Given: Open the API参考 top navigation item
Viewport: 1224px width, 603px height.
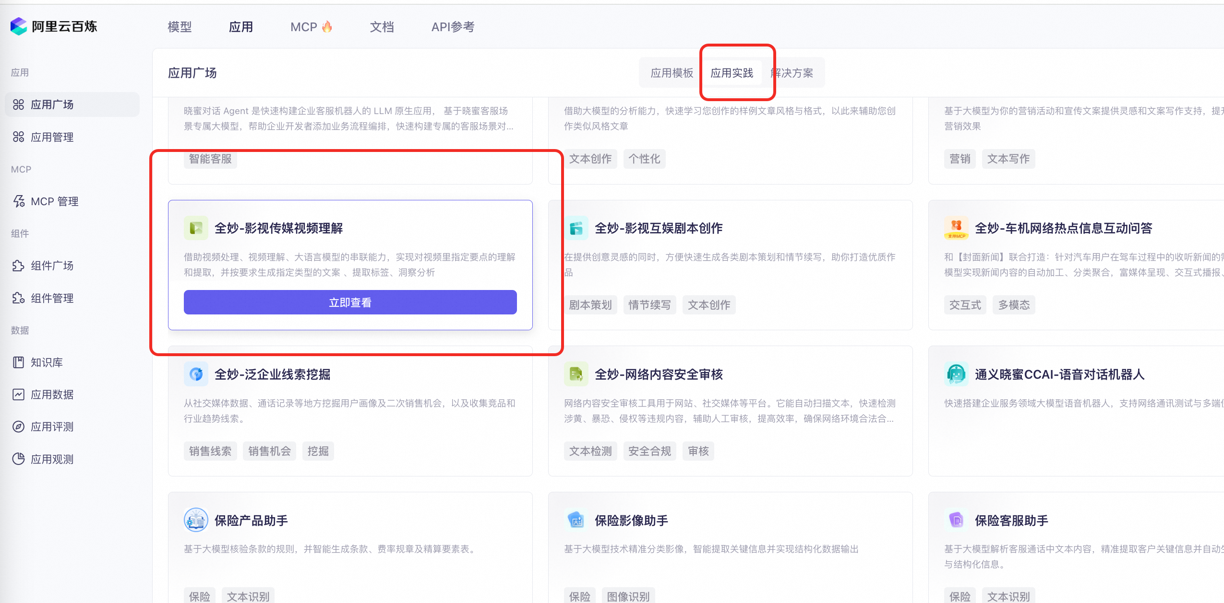Looking at the screenshot, I should tap(453, 27).
